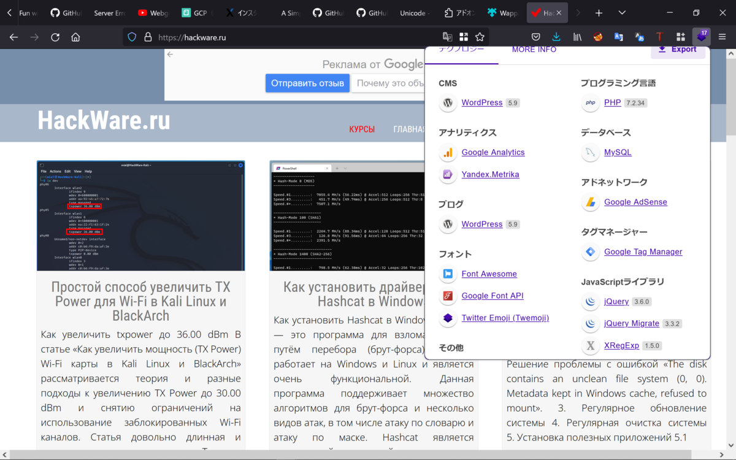Click the Japanese A-あ translate extension icon
Viewport: 736px width, 460px height.
click(639, 37)
